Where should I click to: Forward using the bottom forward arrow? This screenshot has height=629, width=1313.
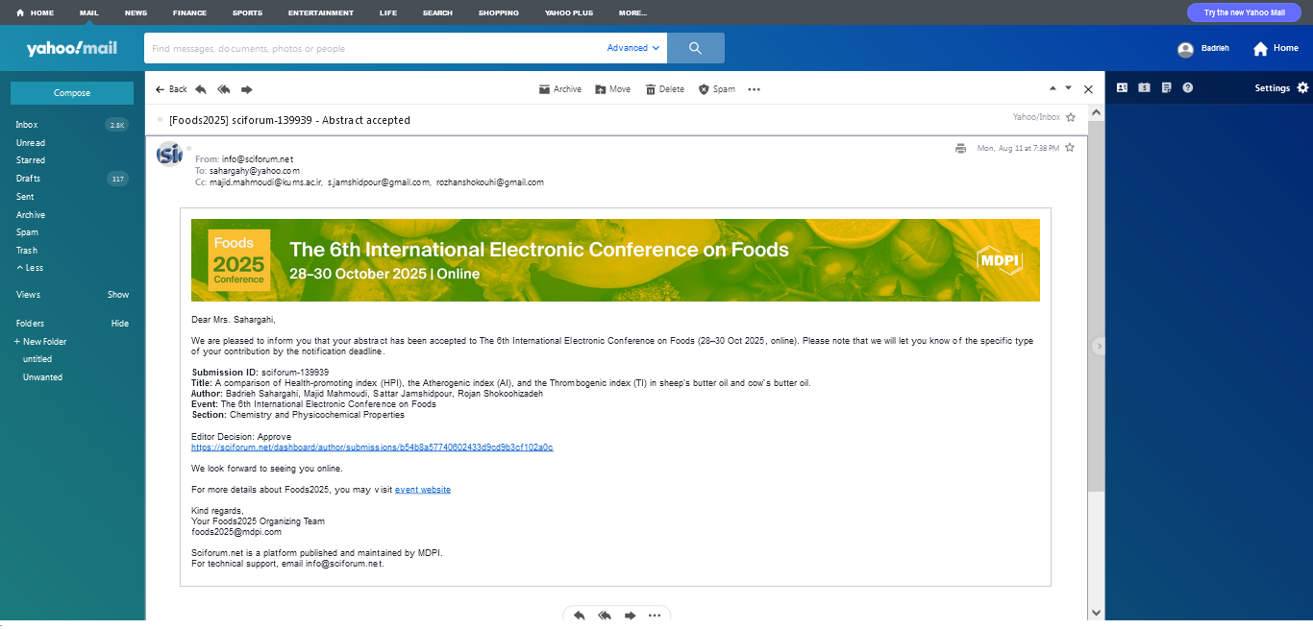pos(630,616)
